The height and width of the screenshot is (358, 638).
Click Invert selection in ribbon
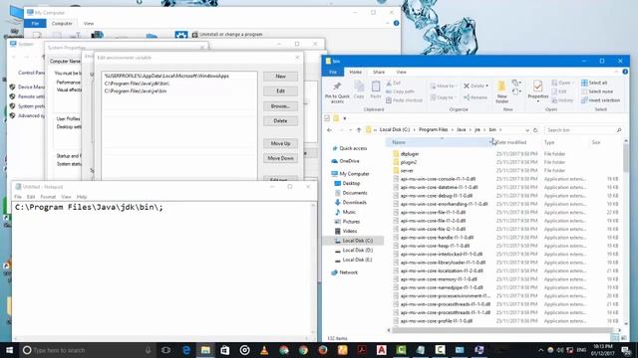tap(600, 100)
